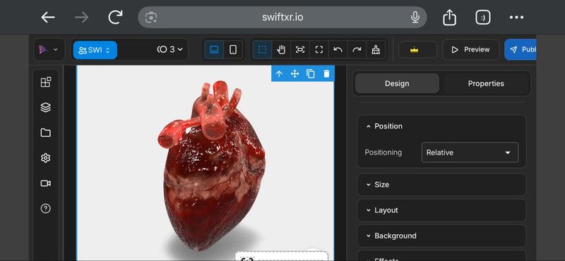Open the Positioning Relative dropdown
The height and width of the screenshot is (261, 565).
coord(470,152)
